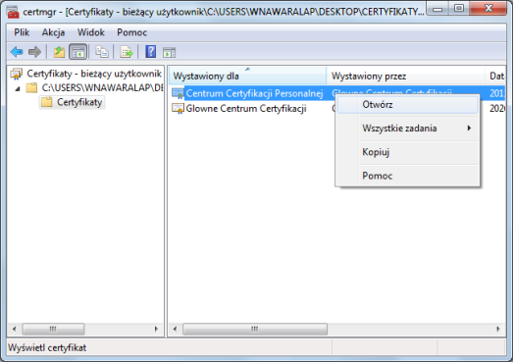Click the Export list toolbar icon
513x362 pixels.
[127, 52]
